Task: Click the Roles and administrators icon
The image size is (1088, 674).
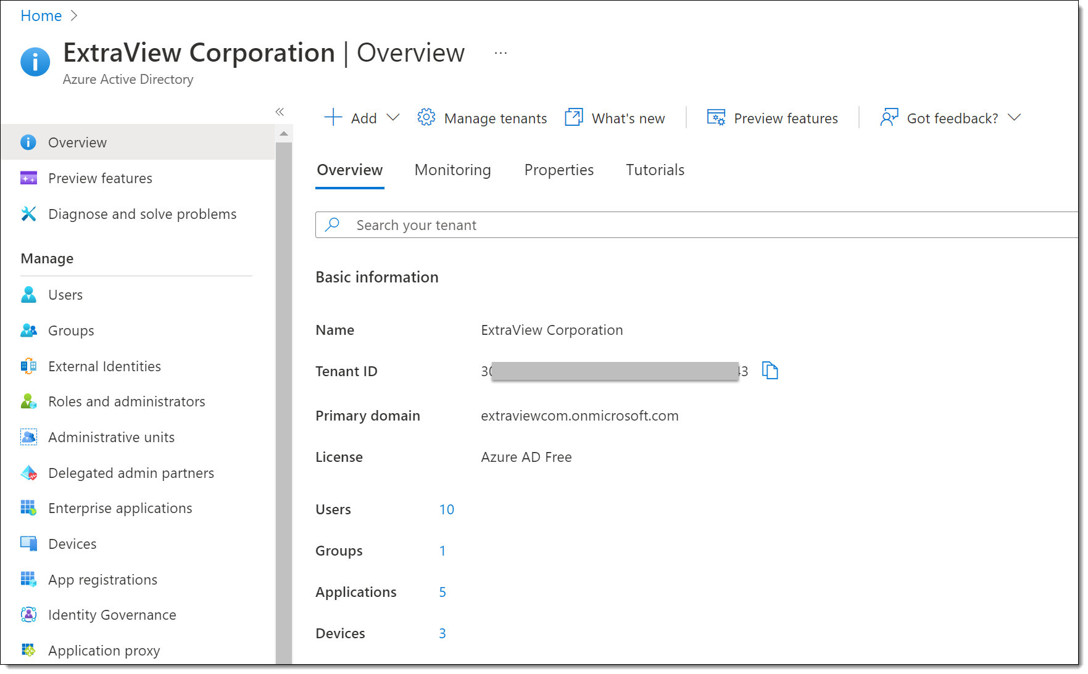Action: 28,401
